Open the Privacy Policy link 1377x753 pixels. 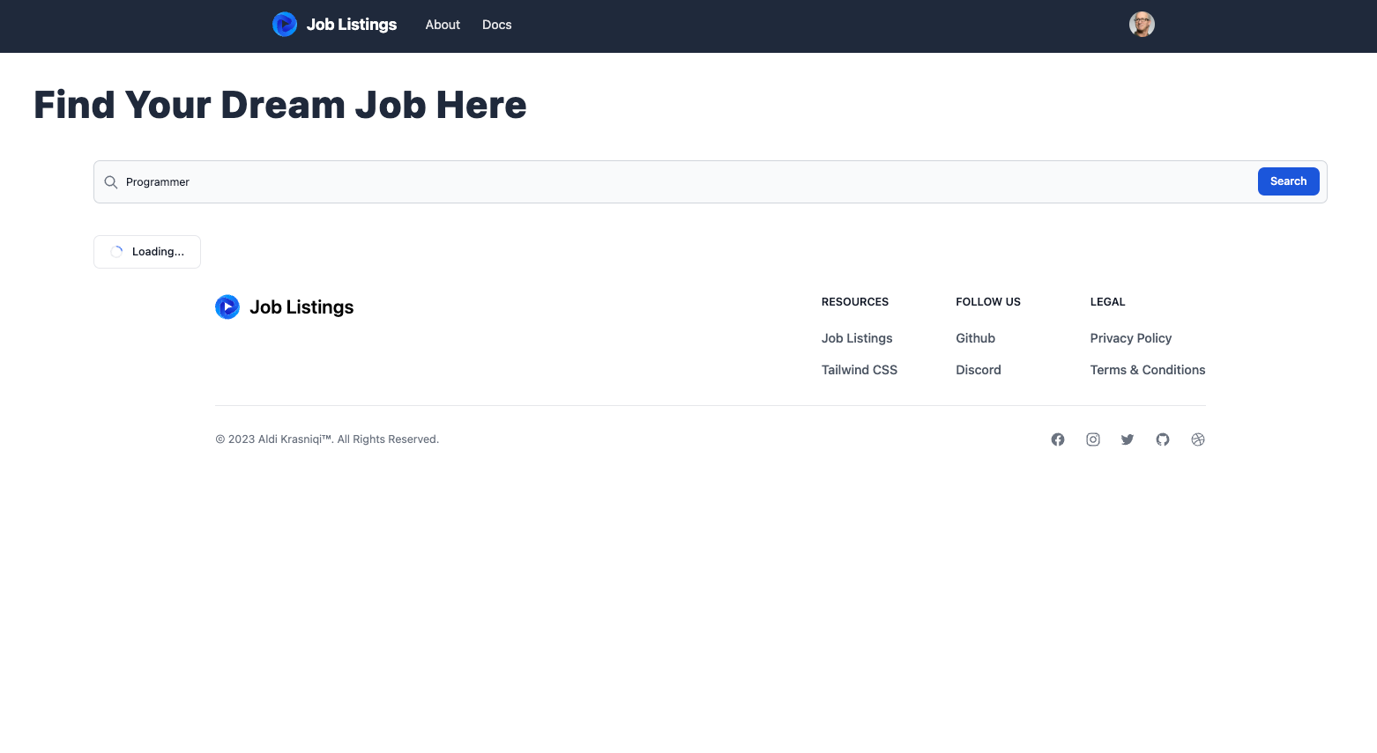coord(1131,337)
